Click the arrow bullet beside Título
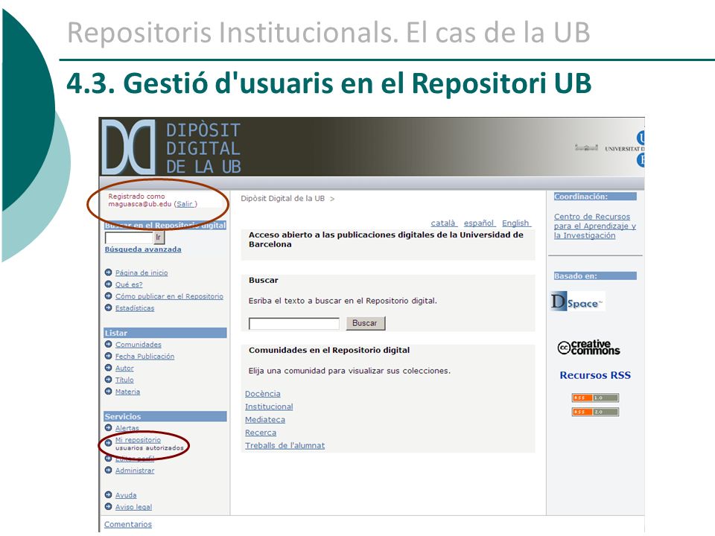The image size is (715, 536). (108, 379)
